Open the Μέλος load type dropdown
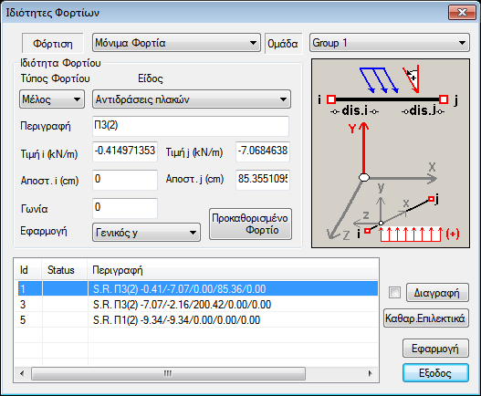The height and width of the screenshot is (396, 481). point(52,99)
